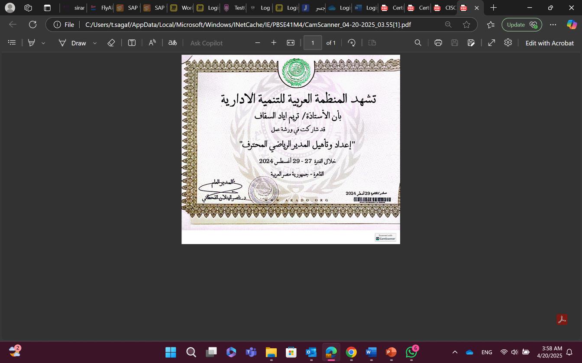This screenshot has height=363, width=582.
Task: Open the Draw tool options dropdown
Action: (x=95, y=43)
